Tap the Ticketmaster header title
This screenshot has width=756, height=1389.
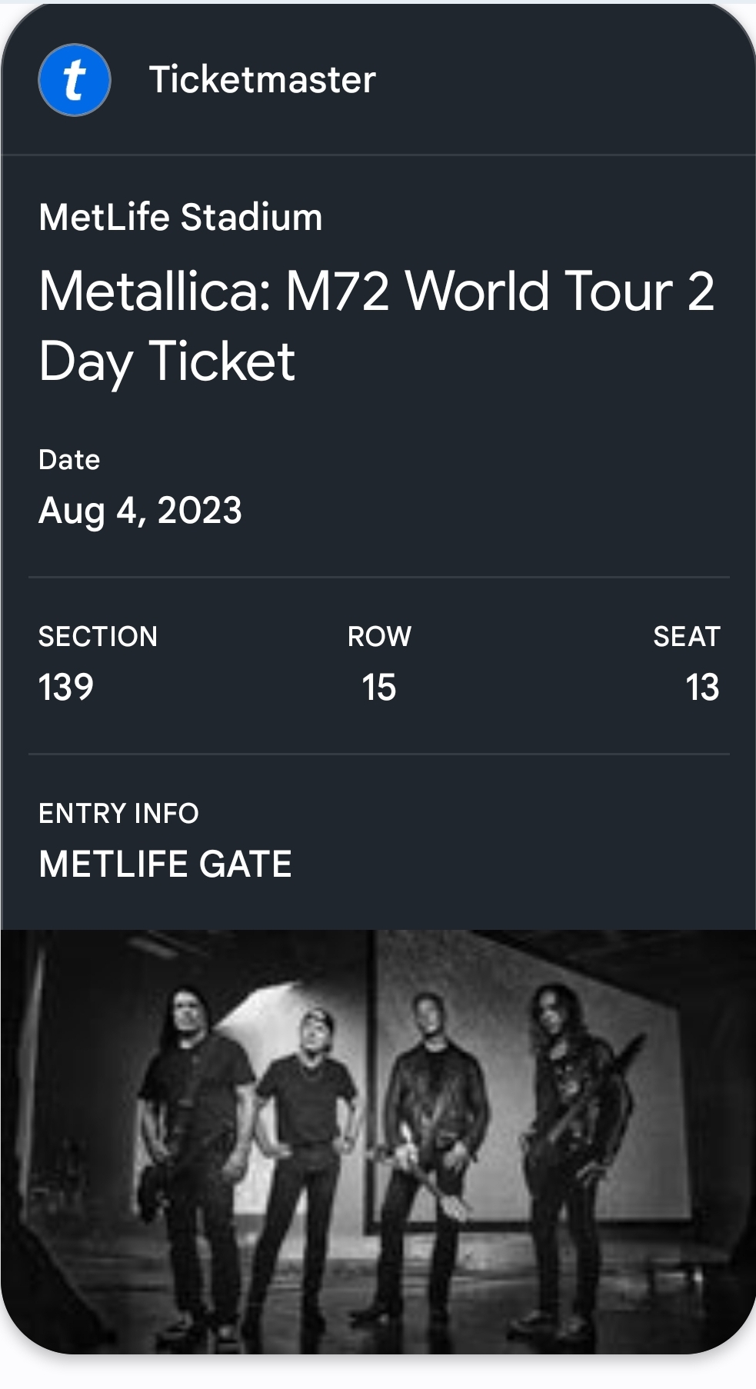(262, 80)
